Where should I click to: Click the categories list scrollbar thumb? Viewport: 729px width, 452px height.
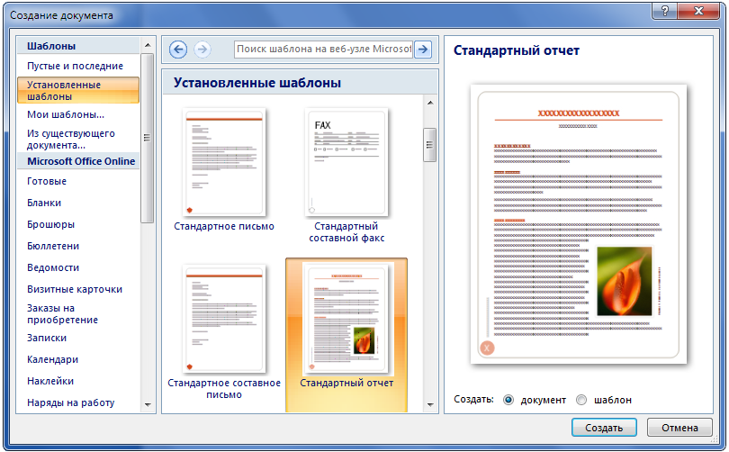click(x=148, y=138)
